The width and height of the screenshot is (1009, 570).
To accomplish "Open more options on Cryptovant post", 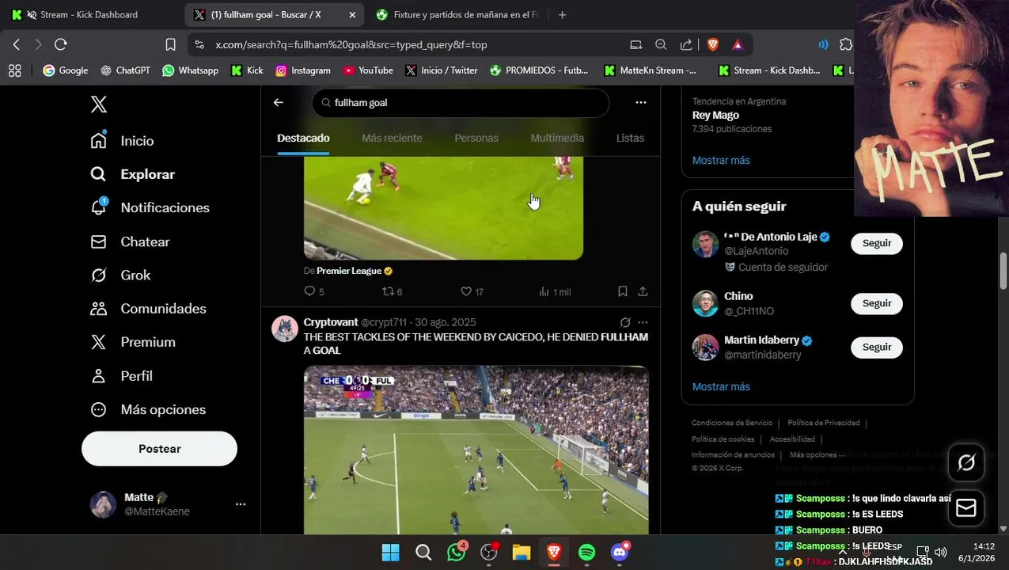I will tap(643, 322).
